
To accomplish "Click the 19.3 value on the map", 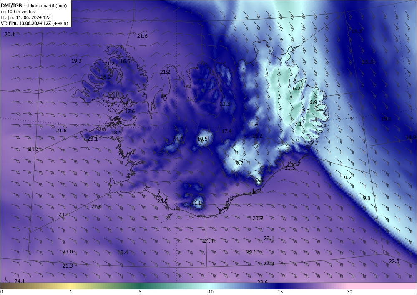I will [76, 61].
